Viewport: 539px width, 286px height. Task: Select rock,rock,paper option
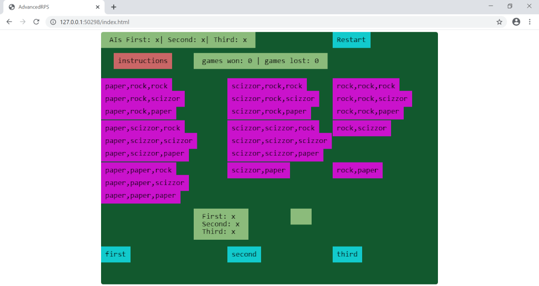click(x=367, y=111)
